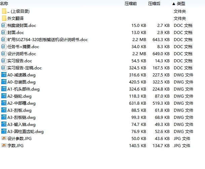This screenshot has width=205, height=169.
Task: Click the doc icon beside 实习报告-定稿.doc
Action: click(x=4, y=68)
